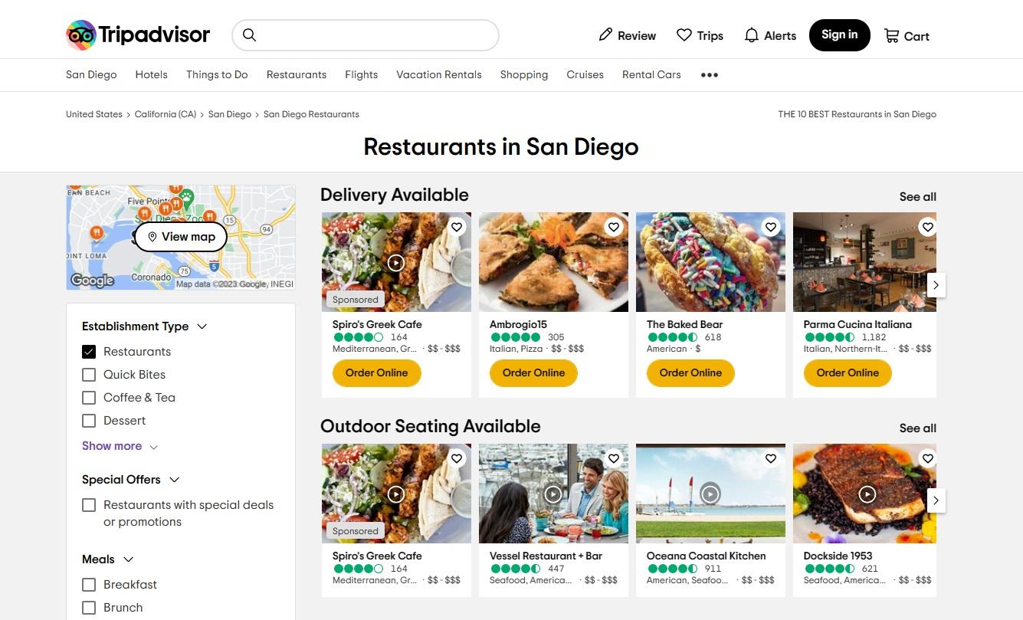The image size is (1023, 620).
Task: Open the more navigation options ellipsis
Action: [x=709, y=74]
